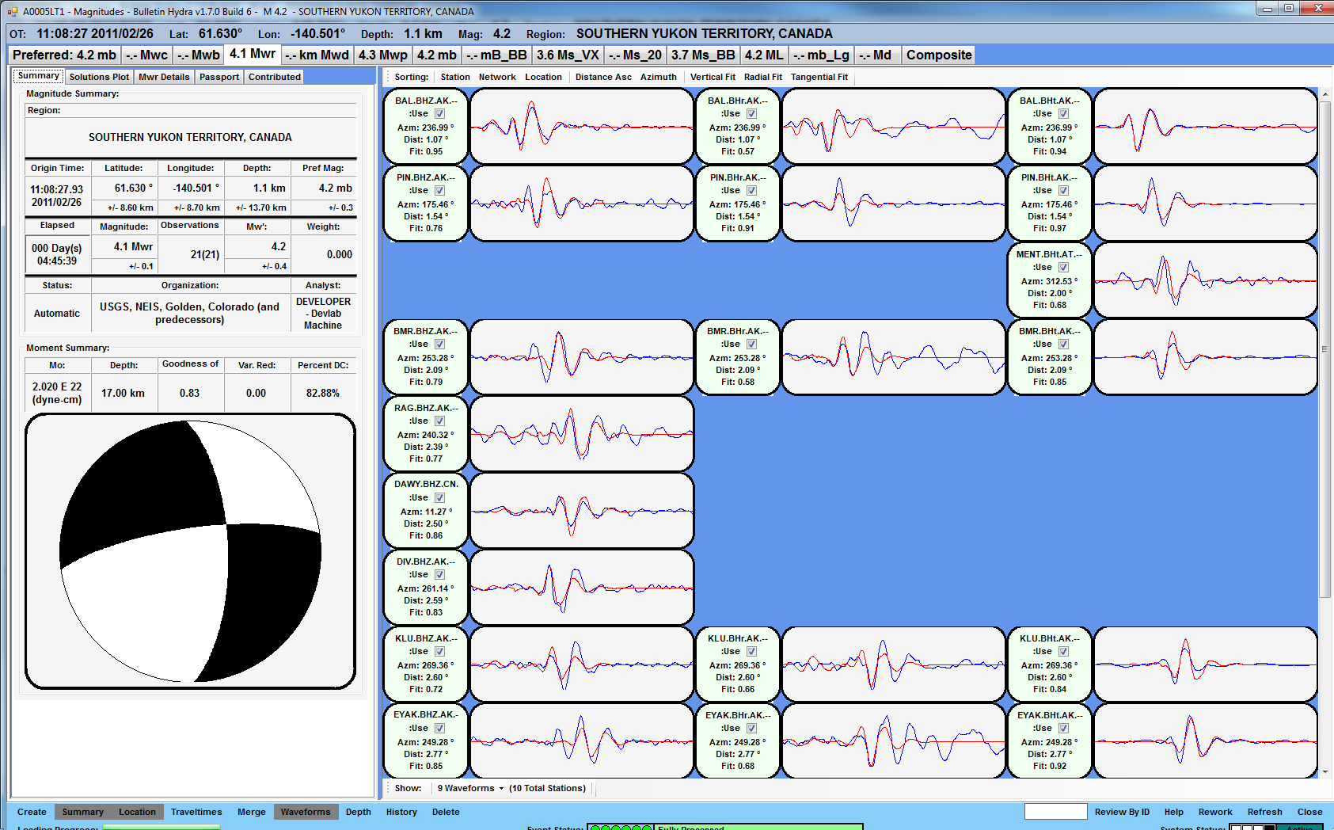Click the scroll up arrow of waveform panel
The image size is (1334, 830).
pos(1325,94)
